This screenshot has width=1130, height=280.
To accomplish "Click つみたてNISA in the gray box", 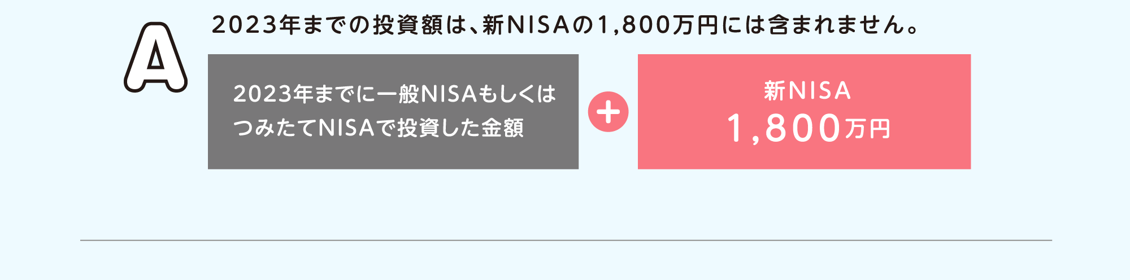I will coord(303,128).
